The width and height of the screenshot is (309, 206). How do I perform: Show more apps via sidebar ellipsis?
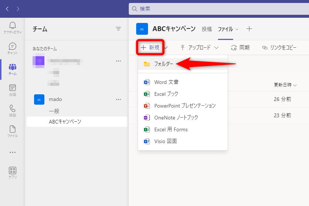click(x=13, y=152)
